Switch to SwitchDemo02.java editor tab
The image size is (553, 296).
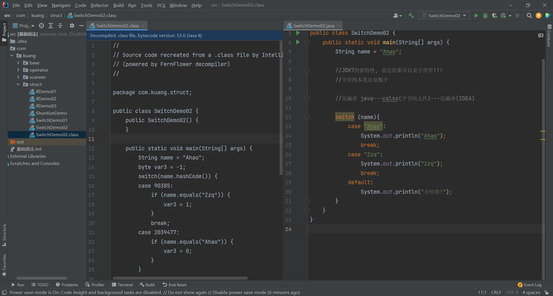314,26
